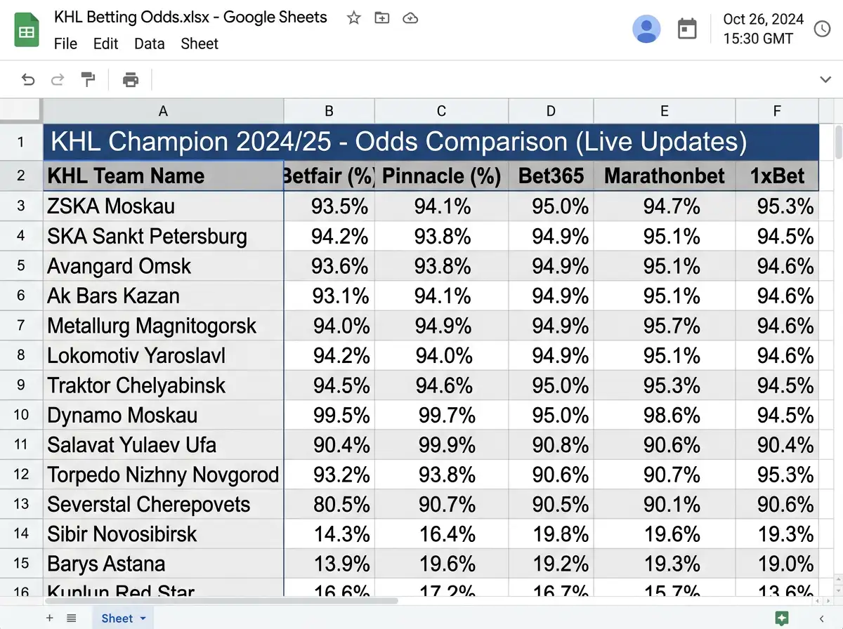Click the green Explore icon at bottom
Screen dimensions: 843x629
tap(781, 618)
